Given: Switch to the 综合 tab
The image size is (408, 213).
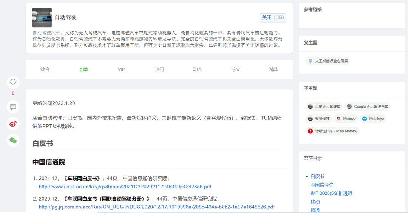Looking at the screenshot, I should [45, 69].
